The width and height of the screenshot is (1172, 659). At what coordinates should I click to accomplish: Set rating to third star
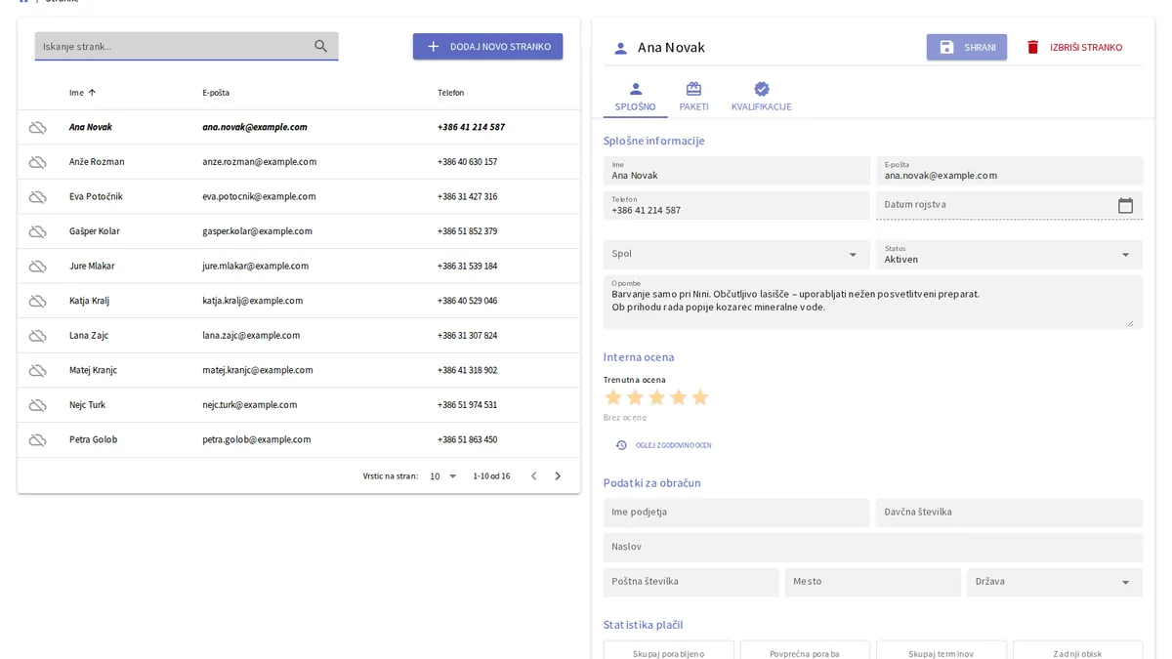(656, 397)
